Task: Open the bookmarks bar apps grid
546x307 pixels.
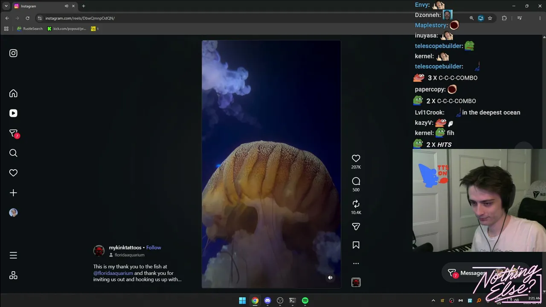Action: click(6, 29)
